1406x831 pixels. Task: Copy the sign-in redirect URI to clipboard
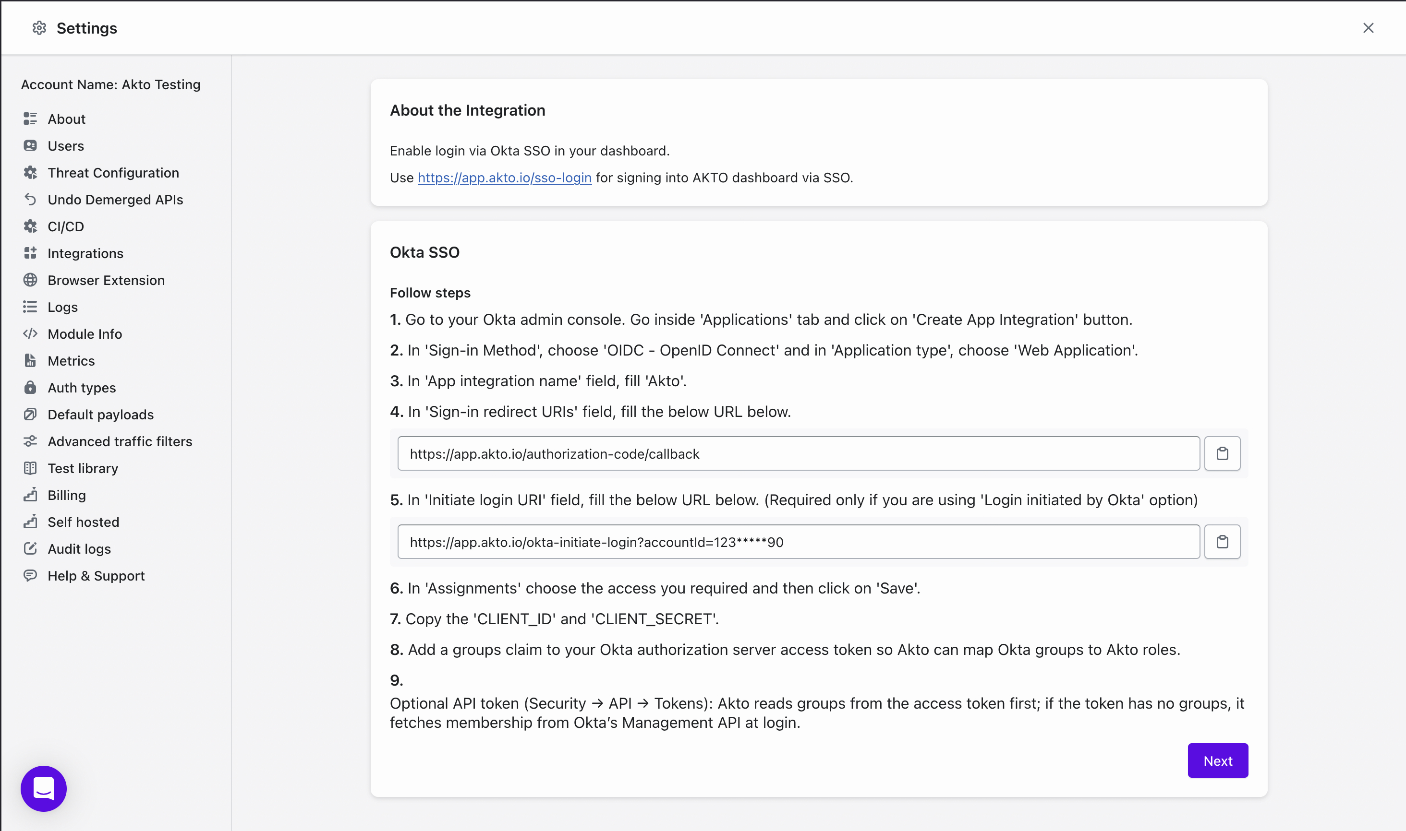(1222, 453)
